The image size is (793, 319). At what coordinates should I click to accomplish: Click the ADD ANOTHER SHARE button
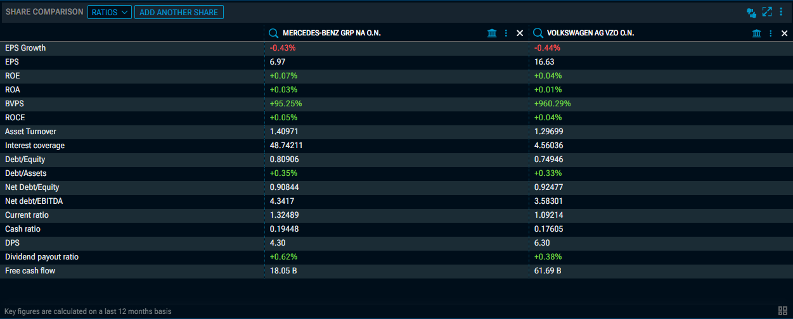pos(179,12)
